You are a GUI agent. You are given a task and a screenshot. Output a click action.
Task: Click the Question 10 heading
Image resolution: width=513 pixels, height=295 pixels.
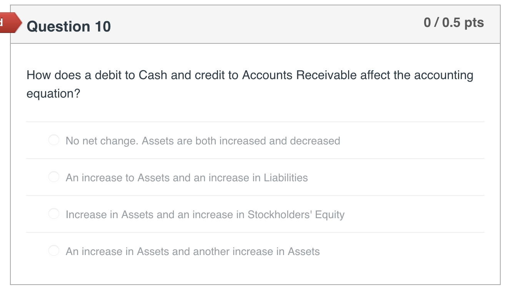tap(70, 26)
